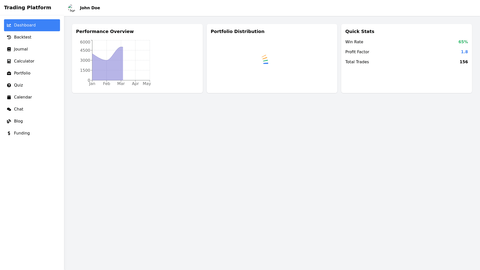Click the Dashboard chart-line icon
The image size is (480, 270).
9,25
